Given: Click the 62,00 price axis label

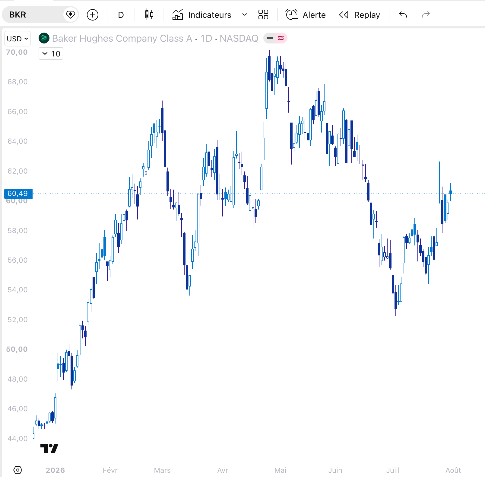Looking at the screenshot, I should 17,171.
